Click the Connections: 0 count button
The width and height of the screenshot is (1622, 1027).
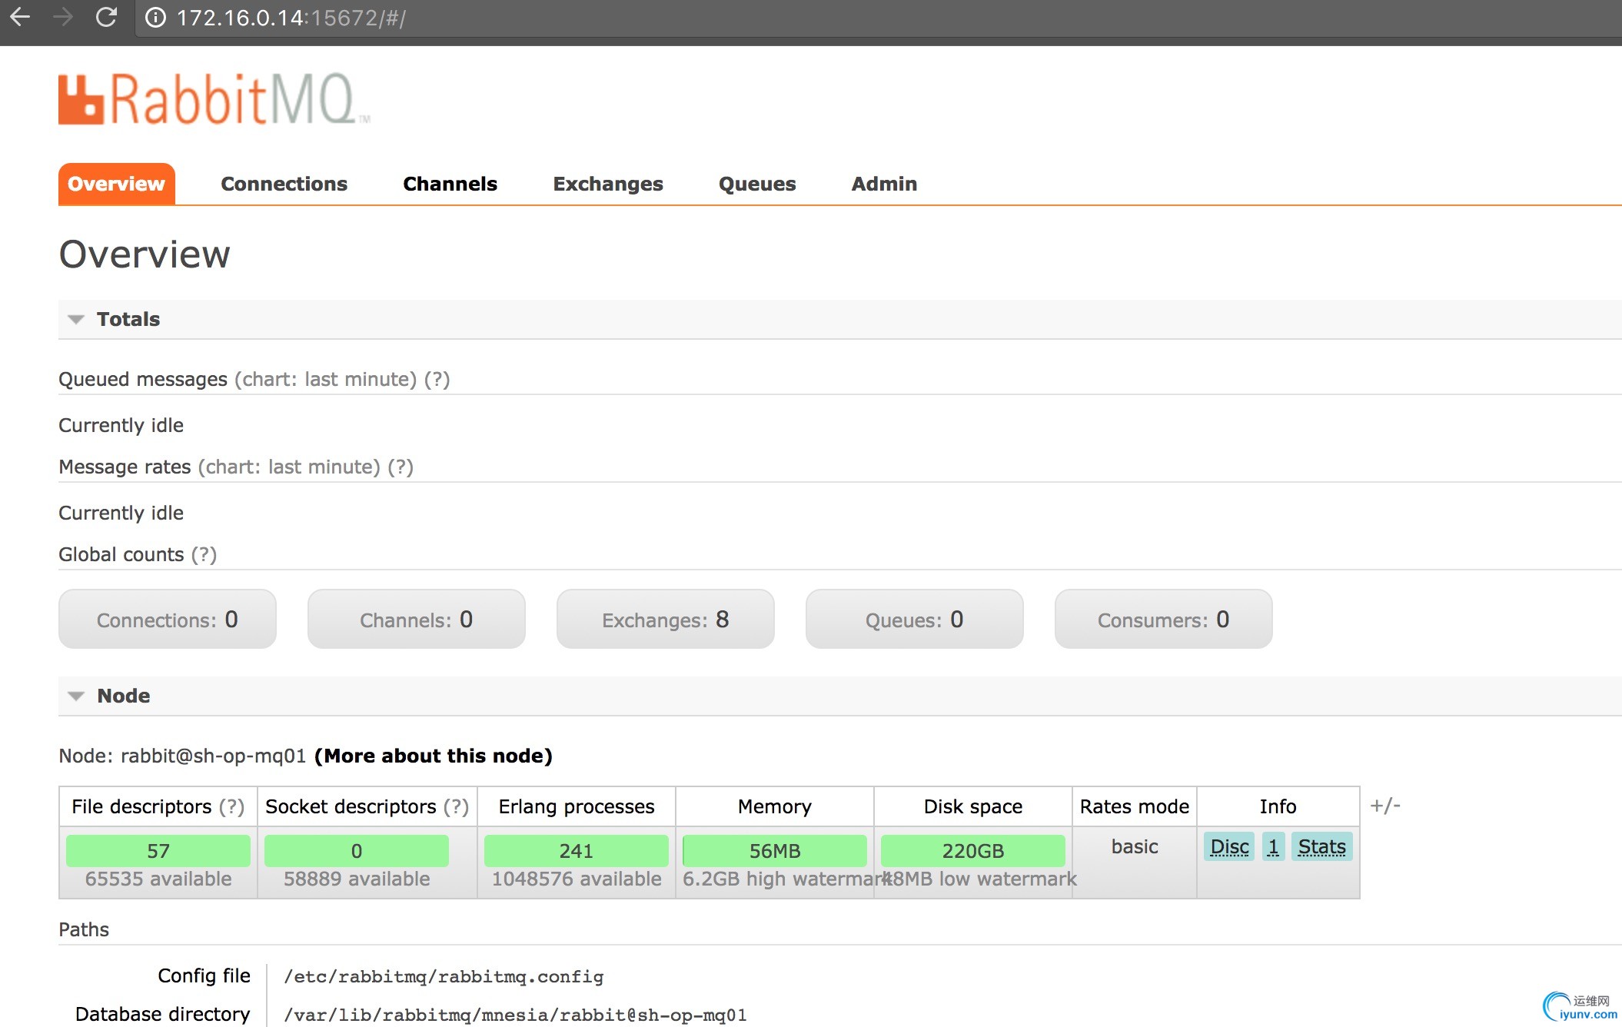click(x=167, y=619)
